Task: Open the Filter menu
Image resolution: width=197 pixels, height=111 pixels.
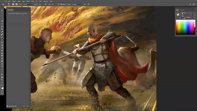Action: click(x=33, y=1)
